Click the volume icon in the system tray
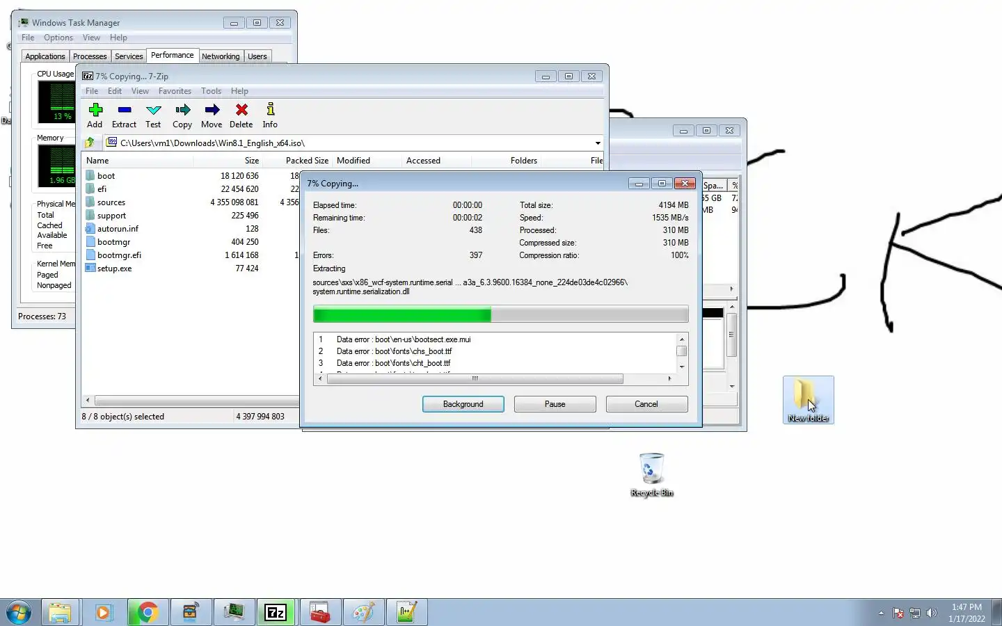The height and width of the screenshot is (626, 1002). point(932,613)
